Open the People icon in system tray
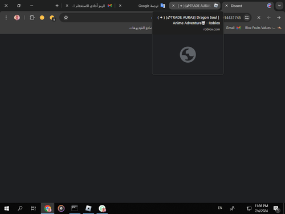 click(232, 208)
